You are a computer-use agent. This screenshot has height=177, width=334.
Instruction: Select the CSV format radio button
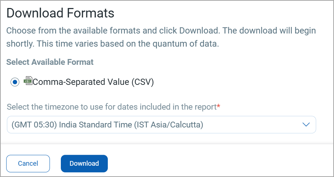tap(15, 82)
